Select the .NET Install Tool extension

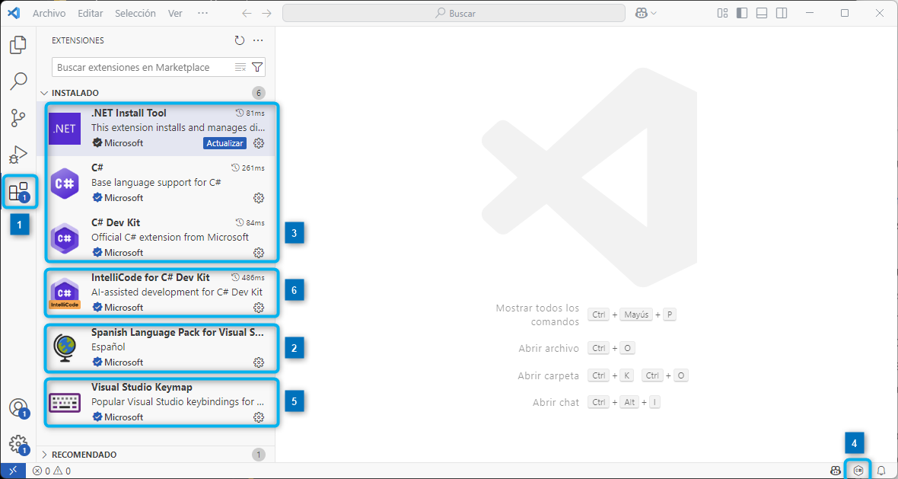tap(156, 129)
